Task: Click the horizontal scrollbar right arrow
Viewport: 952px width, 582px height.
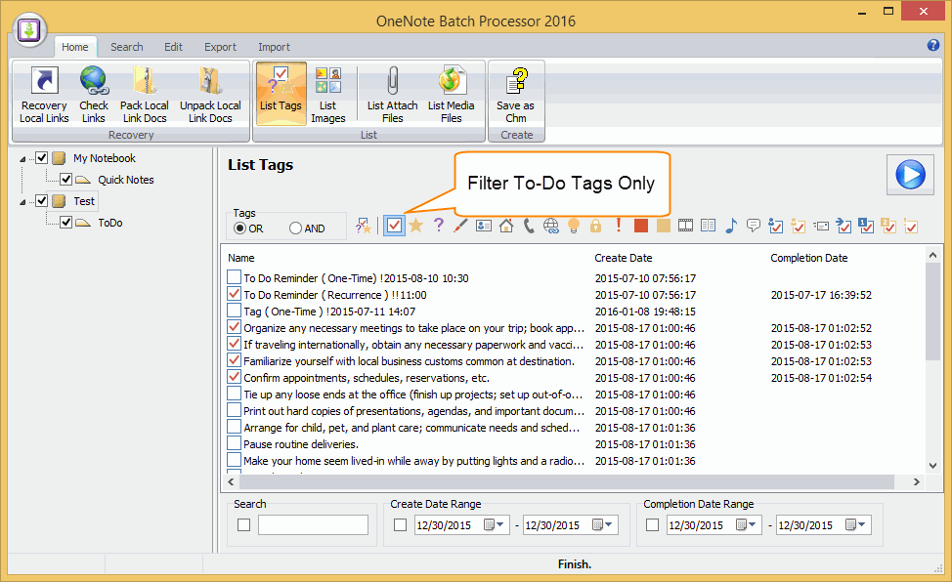Action: 916,481
